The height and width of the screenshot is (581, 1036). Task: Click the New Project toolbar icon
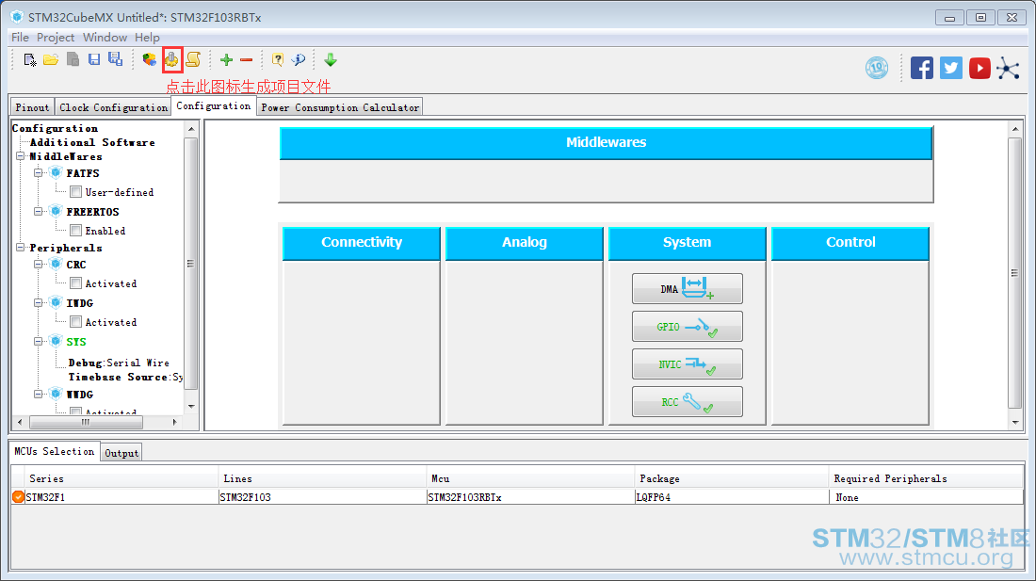click(30, 60)
